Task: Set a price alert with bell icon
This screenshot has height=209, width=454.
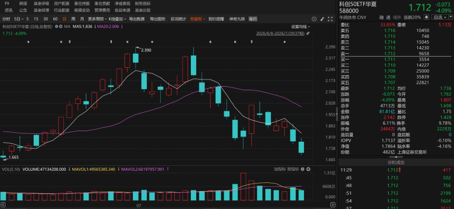Action: 426,17
